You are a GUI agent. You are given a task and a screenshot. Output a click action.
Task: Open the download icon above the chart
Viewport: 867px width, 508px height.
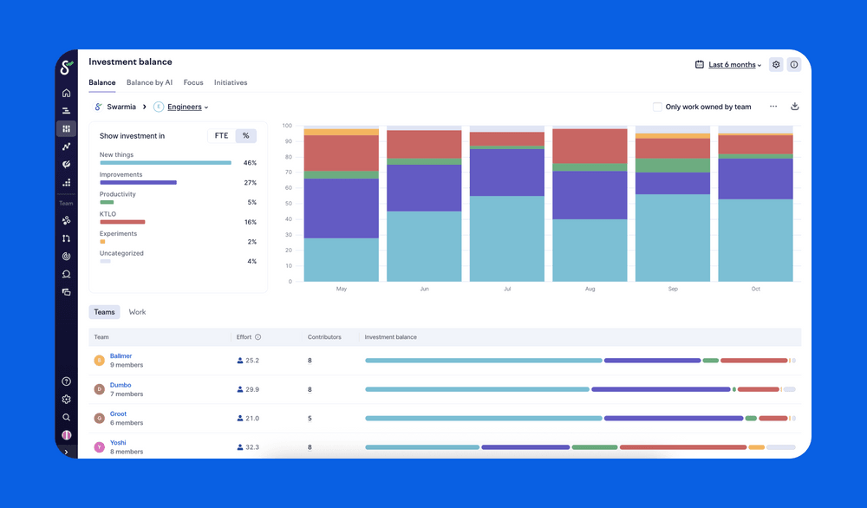(x=795, y=107)
